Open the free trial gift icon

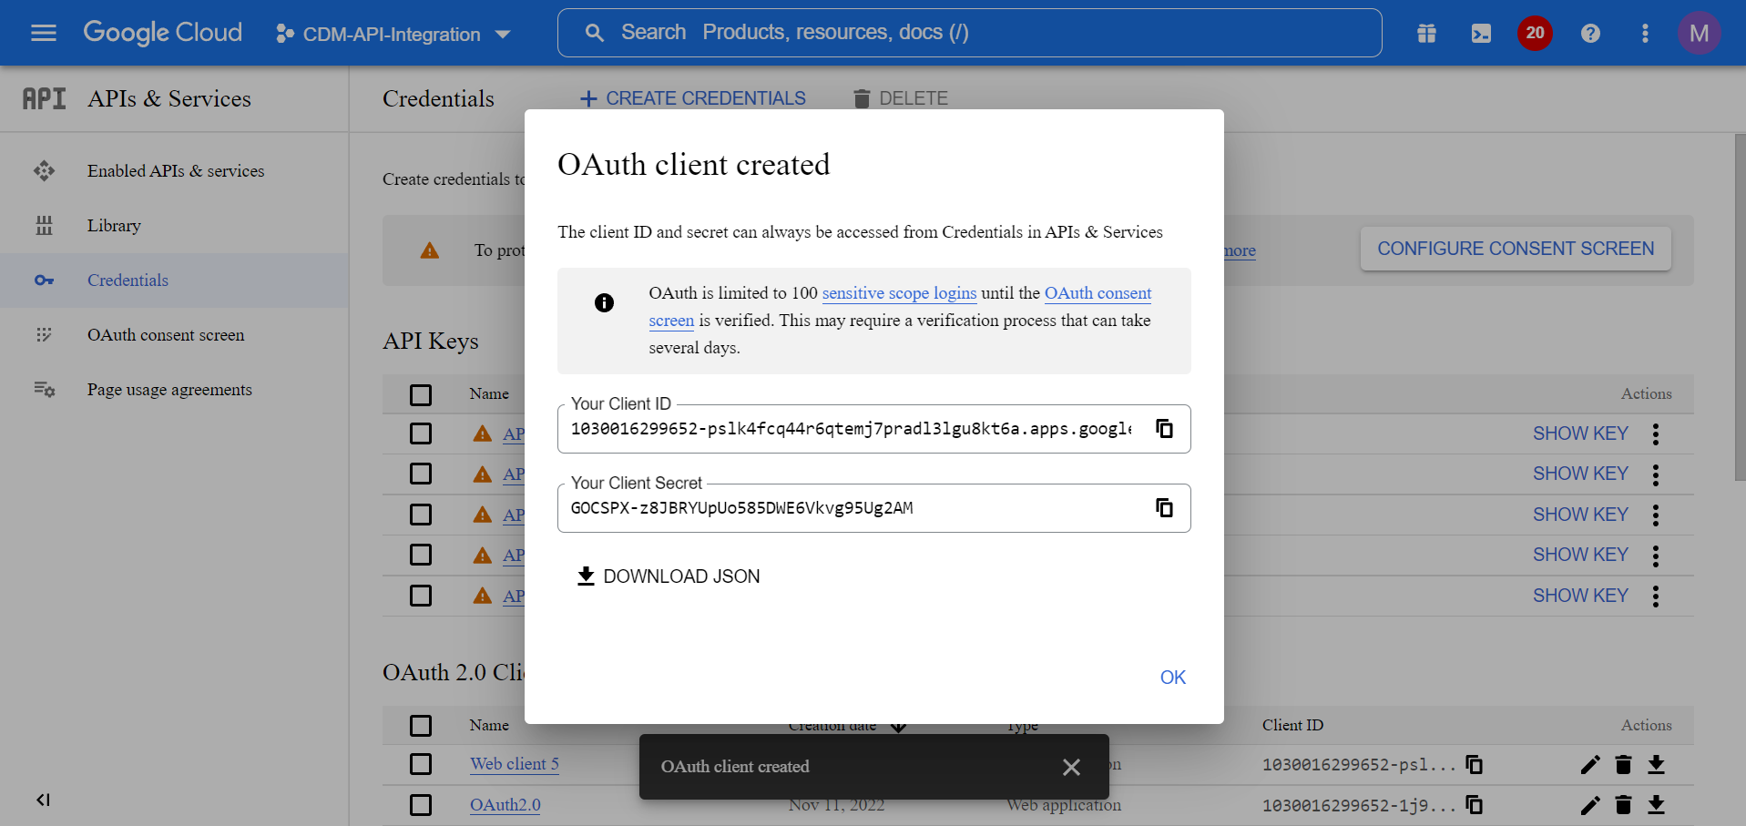click(1426, 34)
